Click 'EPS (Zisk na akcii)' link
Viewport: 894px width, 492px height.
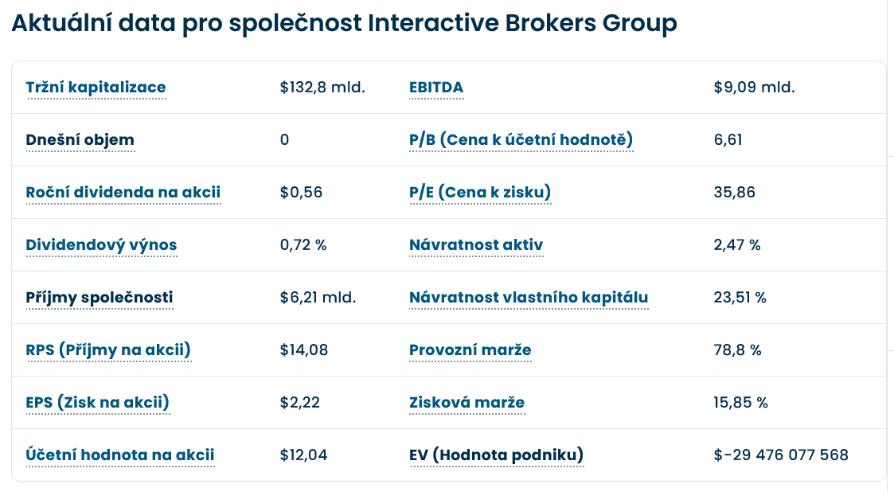(97, 403)
